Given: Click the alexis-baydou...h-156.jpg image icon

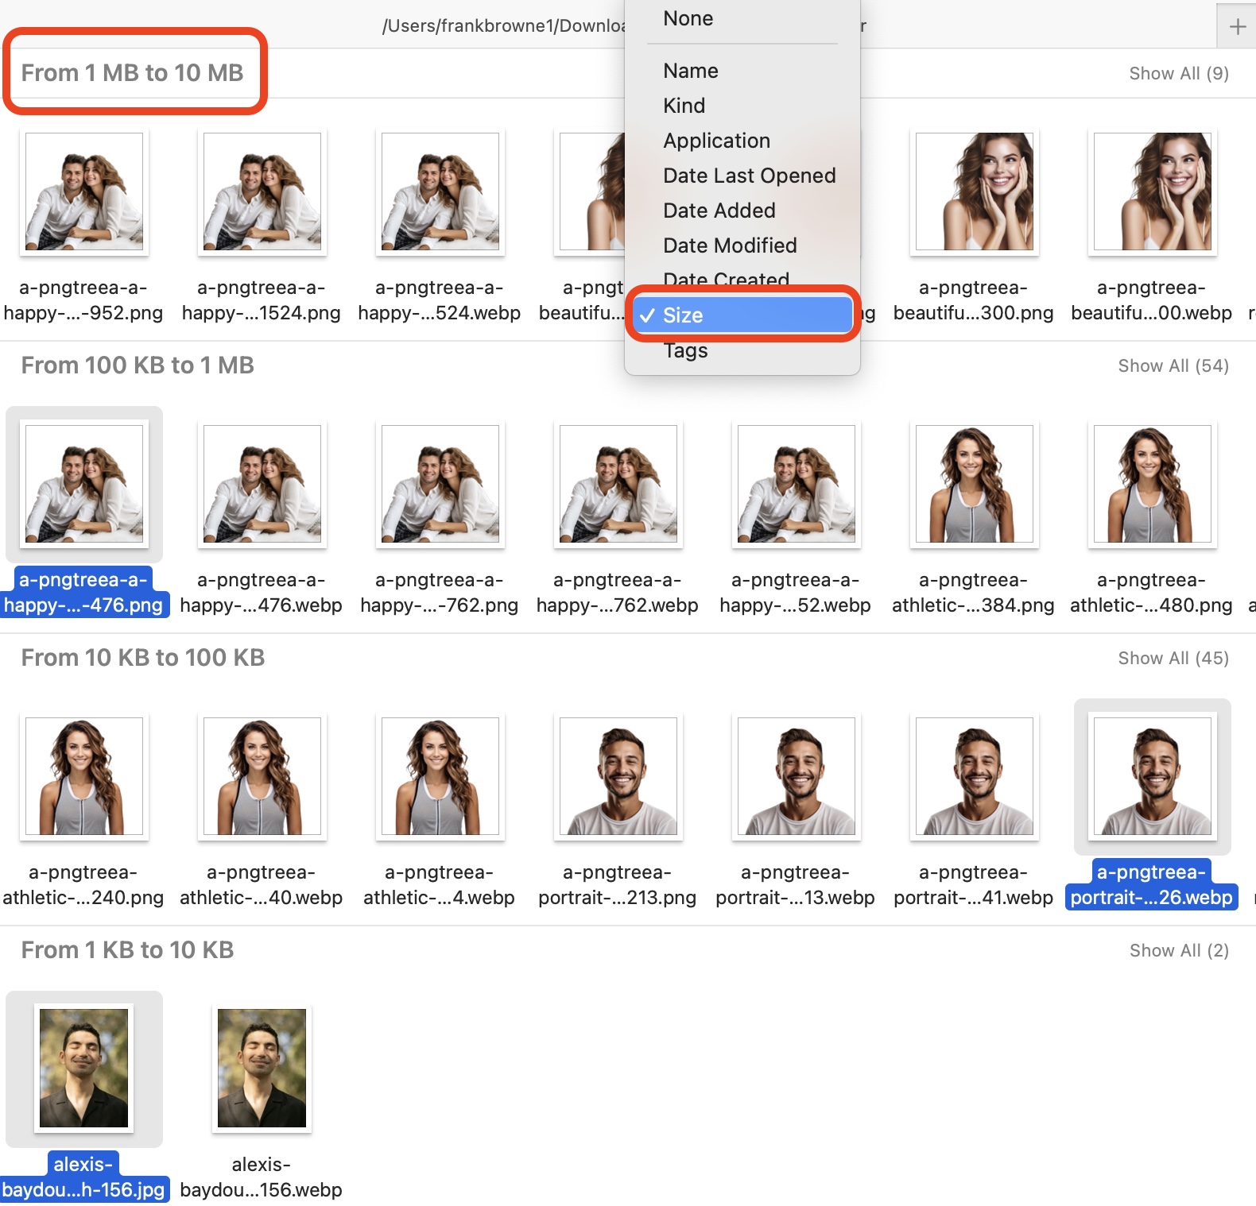Looking at the screenshot, I should (83, 1068).
